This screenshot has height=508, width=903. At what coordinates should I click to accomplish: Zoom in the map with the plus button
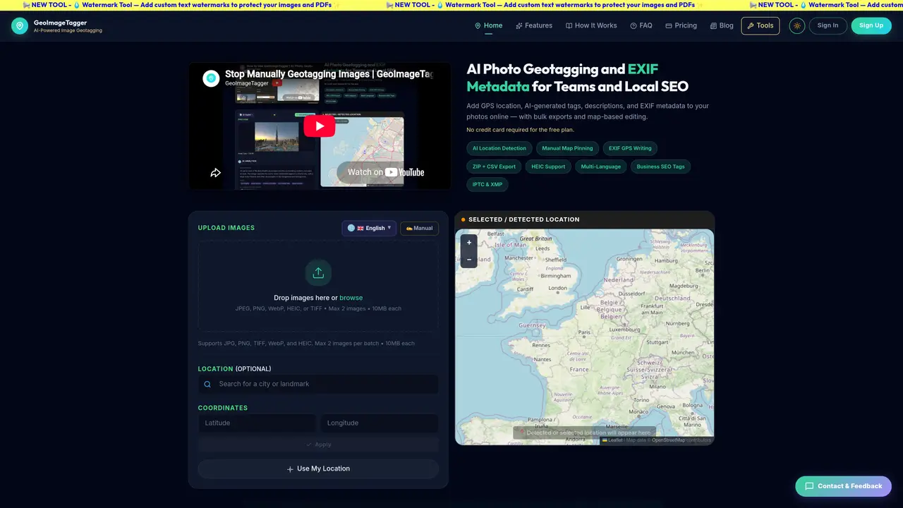point(469,242)
